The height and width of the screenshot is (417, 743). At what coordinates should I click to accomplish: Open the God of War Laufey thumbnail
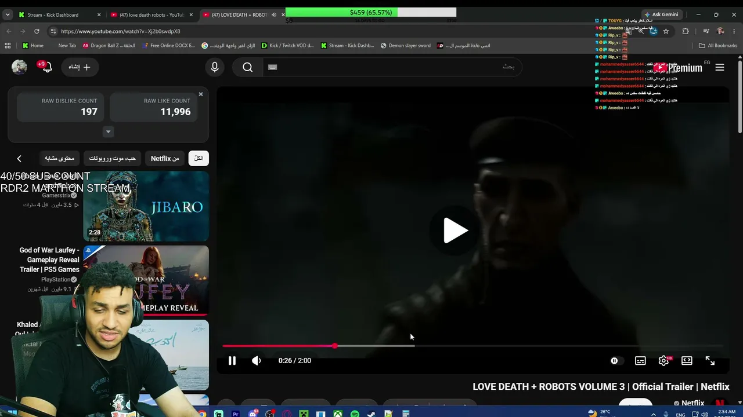(x=146, y=280)
